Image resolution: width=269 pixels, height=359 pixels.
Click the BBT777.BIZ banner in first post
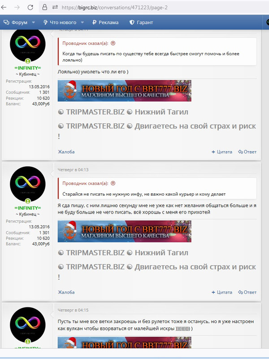tap(125, 91)
